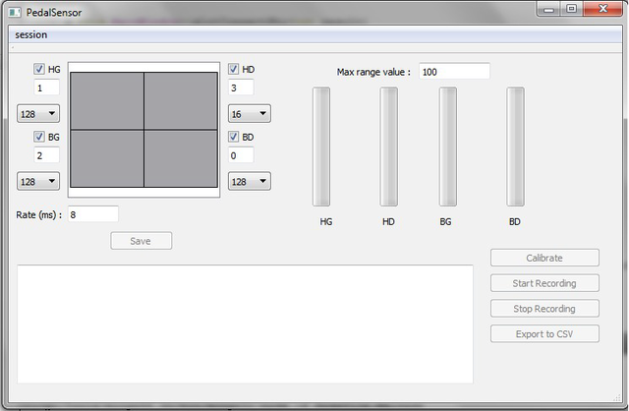Click the Max range value field
The height and width of the screenshot is (411, 629).
454,72
